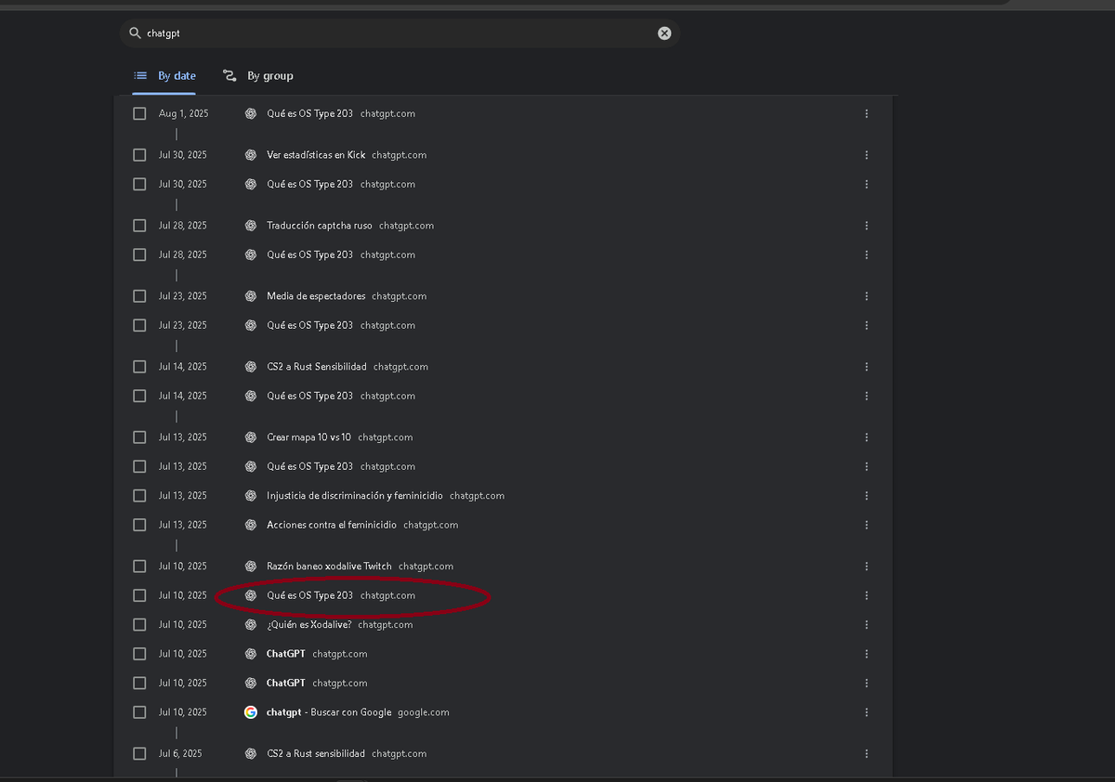Open Injusticia de discriminación y feminicidio link
The image size is (1115, 782).
click(x=355, y=496)
